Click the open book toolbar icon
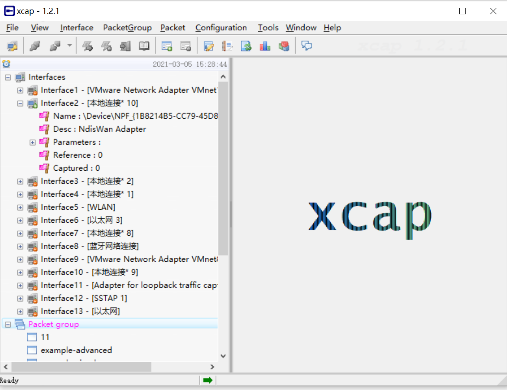The width and height of the screenshot is (507, 390). click(x=144, y=46)
